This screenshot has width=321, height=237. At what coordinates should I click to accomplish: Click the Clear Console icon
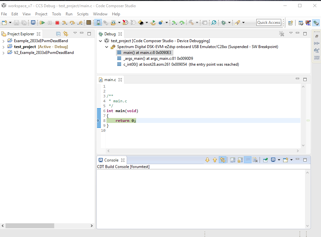click(255, 160)
